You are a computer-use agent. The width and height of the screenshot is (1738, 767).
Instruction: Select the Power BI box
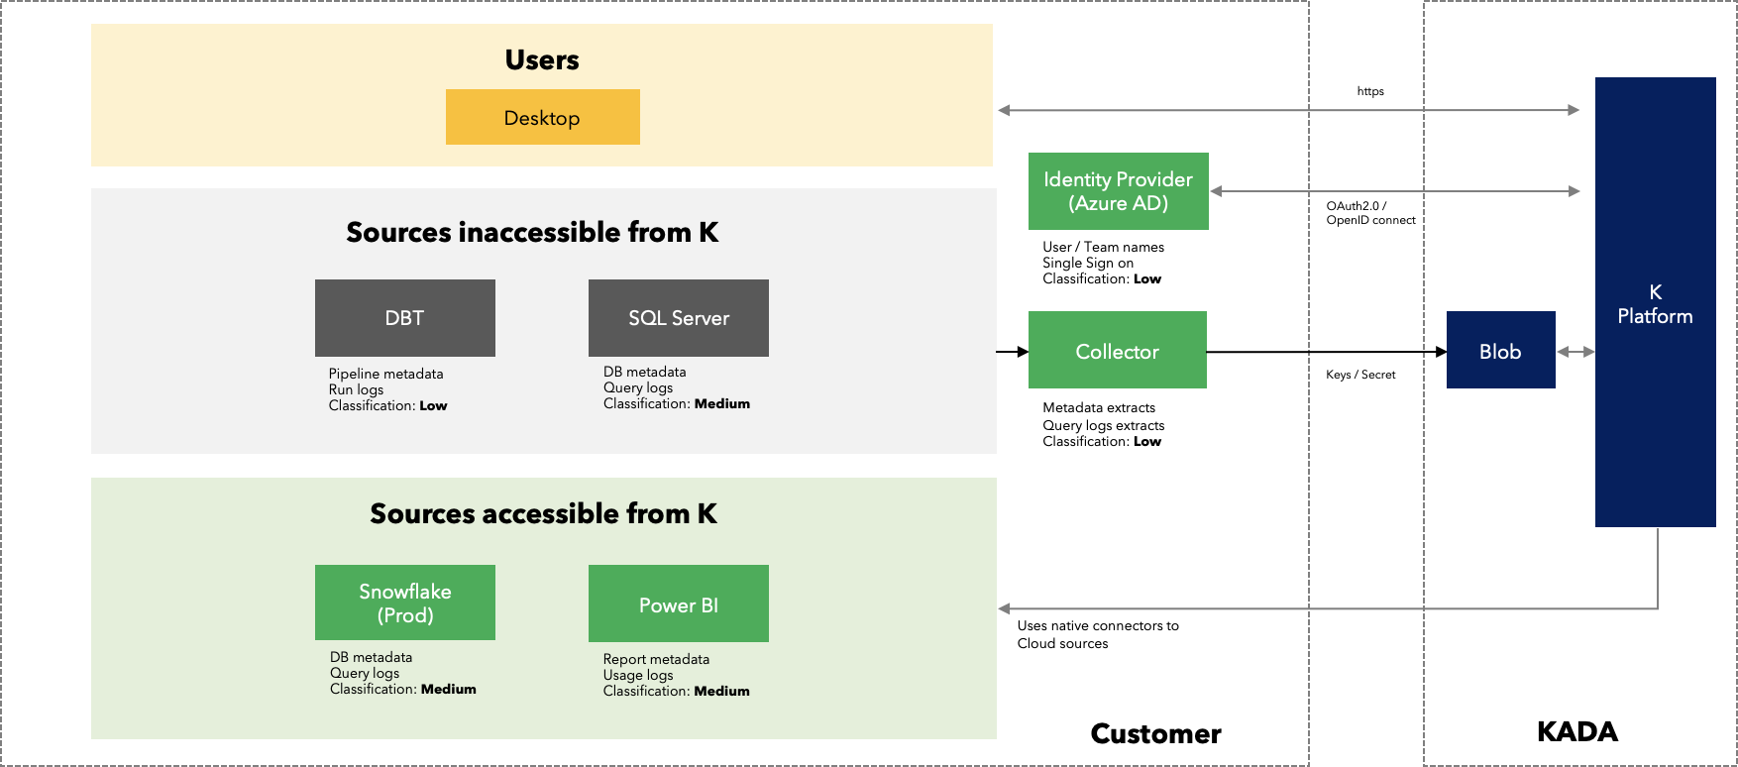pyautogui.click(x=678, y=604)
